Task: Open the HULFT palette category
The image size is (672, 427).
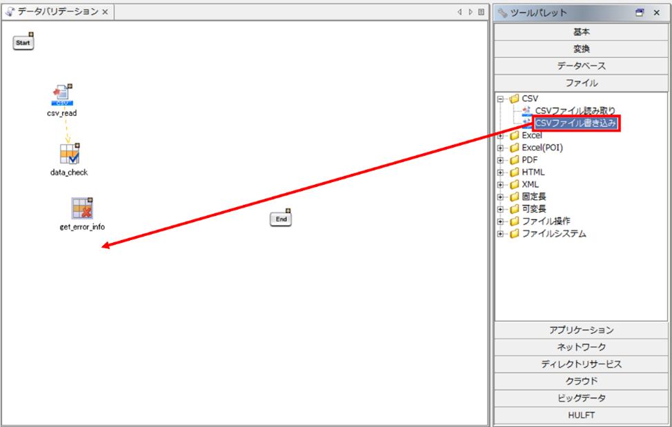Action: click(x=581, y=415)
